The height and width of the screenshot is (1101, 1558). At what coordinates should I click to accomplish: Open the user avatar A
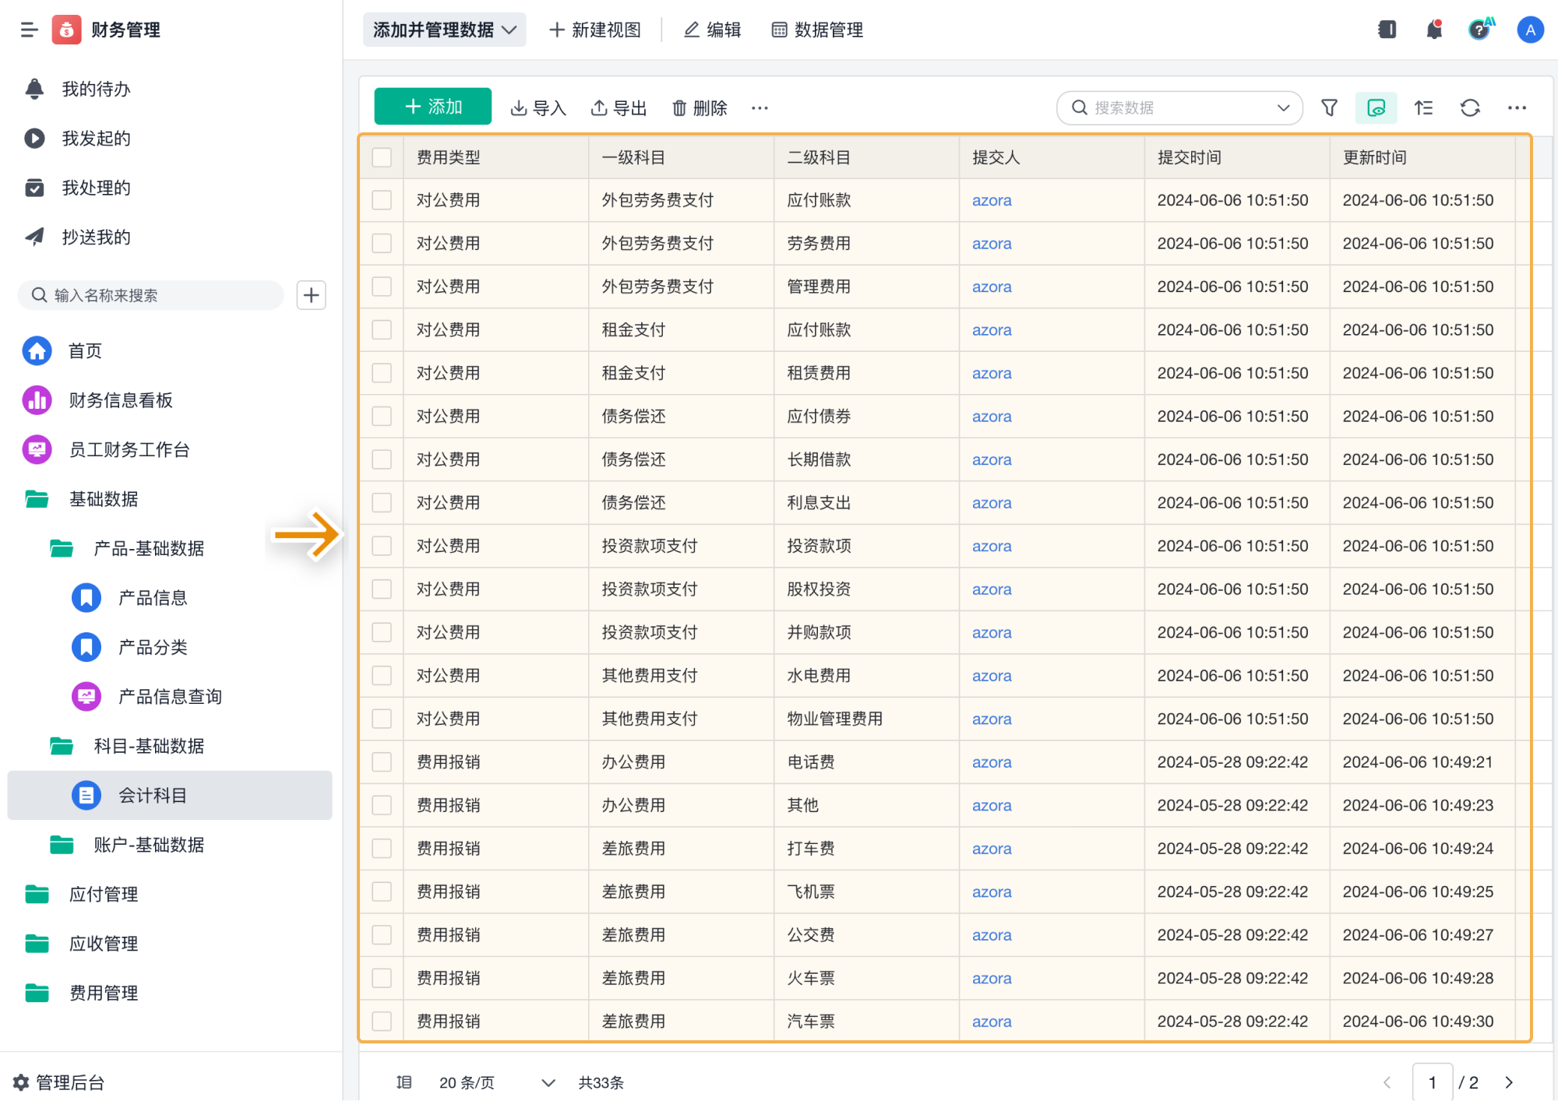[x=1529, y=30]
